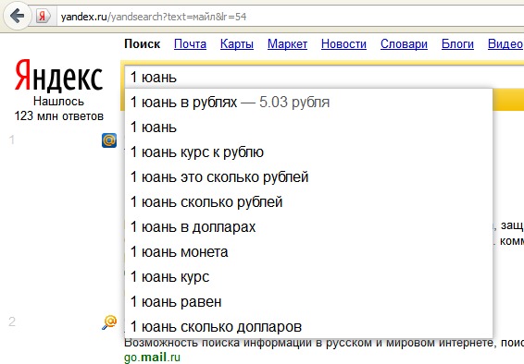The height and width of the screenshot is (364, 524).
Task: Click the search field containing '1 юань'
Action: tap(323, 77)
